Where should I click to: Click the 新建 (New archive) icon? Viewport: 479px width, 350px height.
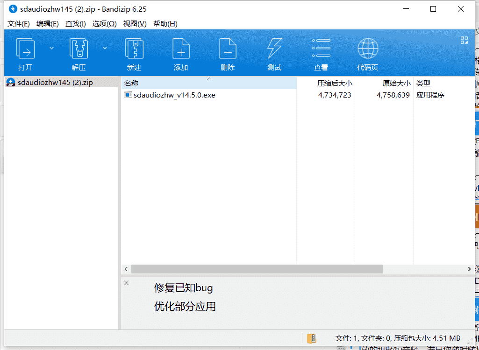pos(134,49)
